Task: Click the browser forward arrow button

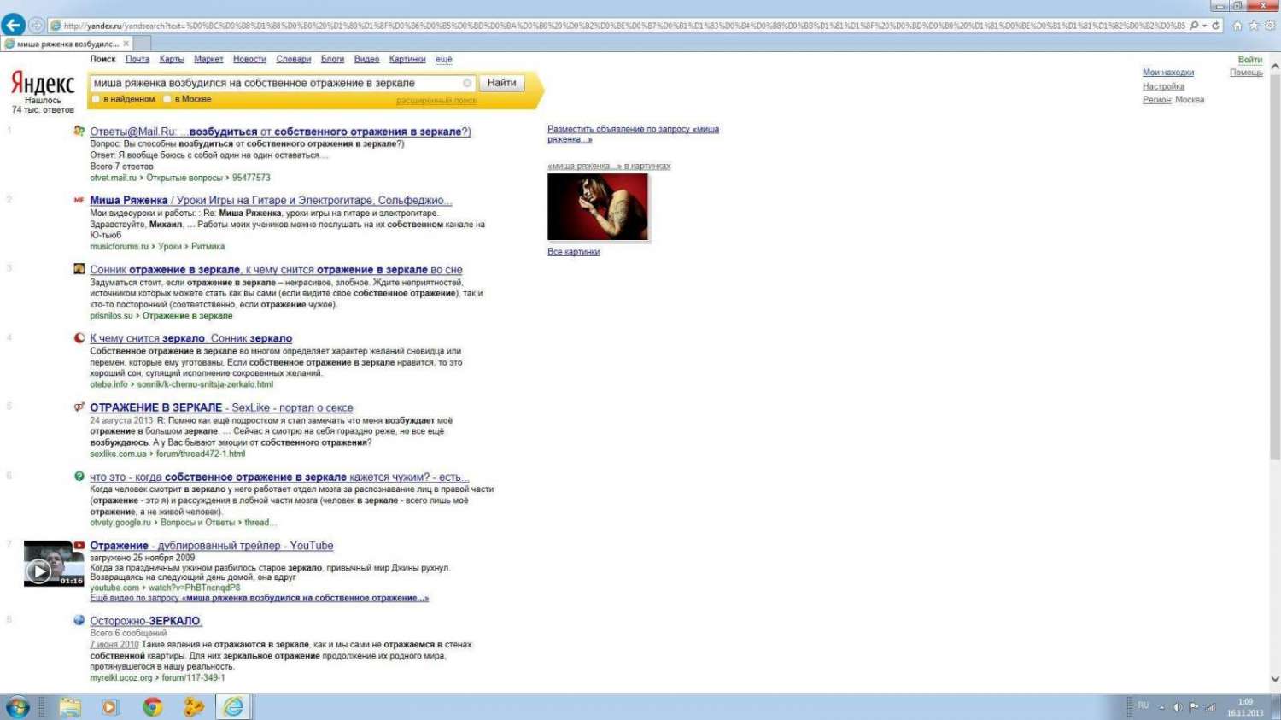Action: tap(37, 26)
